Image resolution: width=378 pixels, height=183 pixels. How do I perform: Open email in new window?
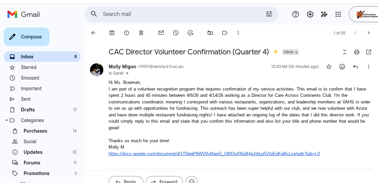(x=369, y=52)
